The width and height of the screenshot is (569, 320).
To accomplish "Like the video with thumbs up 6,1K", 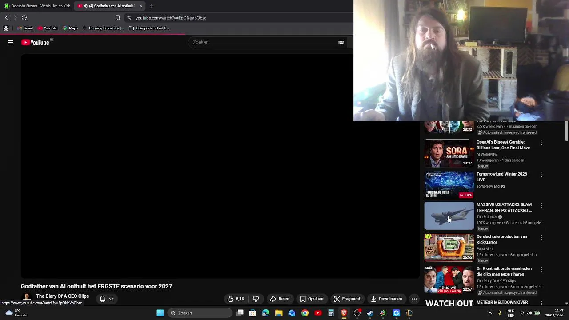I will pos(236,299).
